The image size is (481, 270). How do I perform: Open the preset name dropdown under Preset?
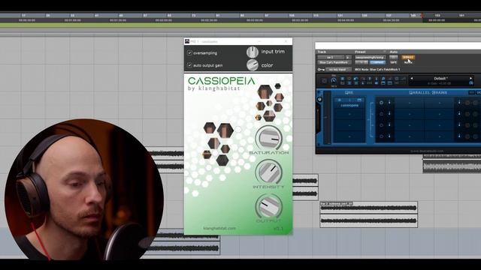(370, 57)
